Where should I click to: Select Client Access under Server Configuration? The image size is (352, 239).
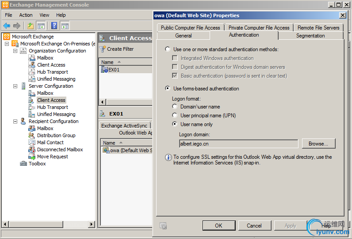[51, 100]
